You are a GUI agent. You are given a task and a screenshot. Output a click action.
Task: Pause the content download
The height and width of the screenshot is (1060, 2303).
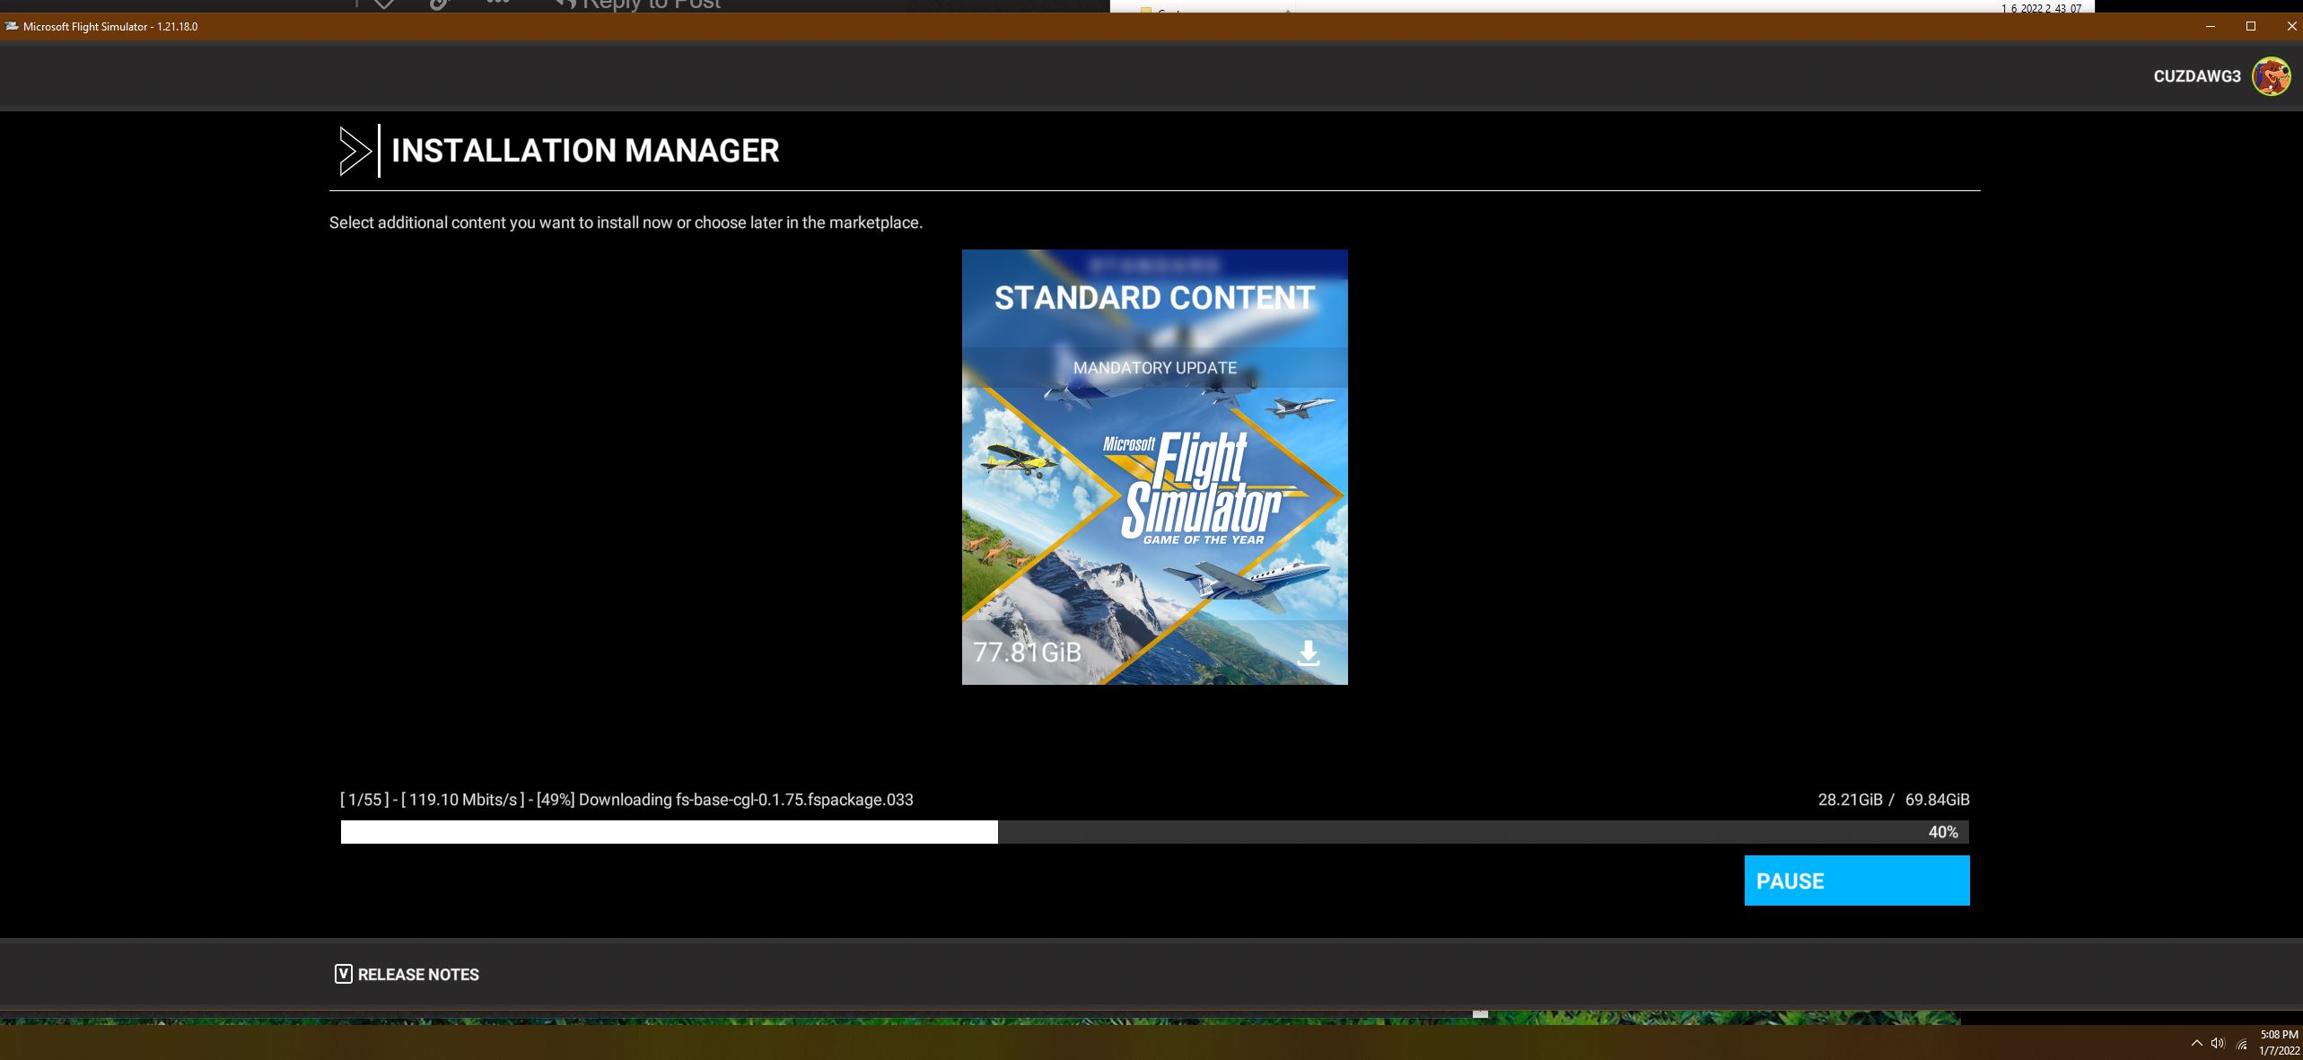point(1856,880)
